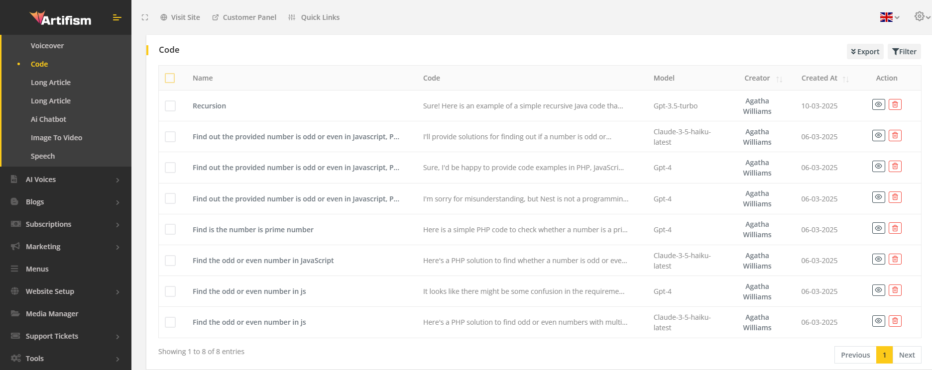Click the Export button
The width and height of the screenshot is (932, 370).
point(865,52)
